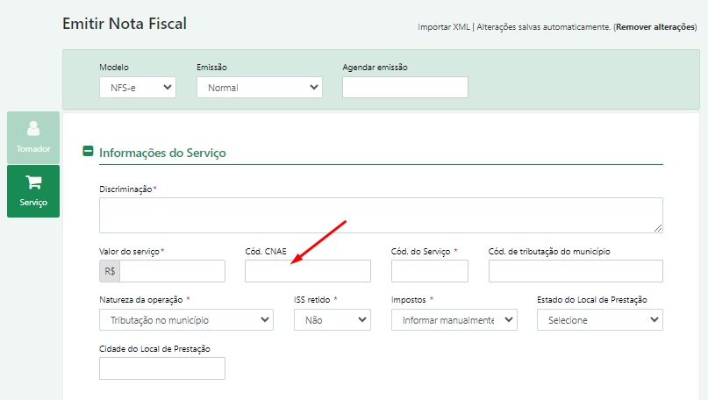Collapse the Informações do Serviço section
Viewport: 708px width, 400px height.
[x=88, y=151]
